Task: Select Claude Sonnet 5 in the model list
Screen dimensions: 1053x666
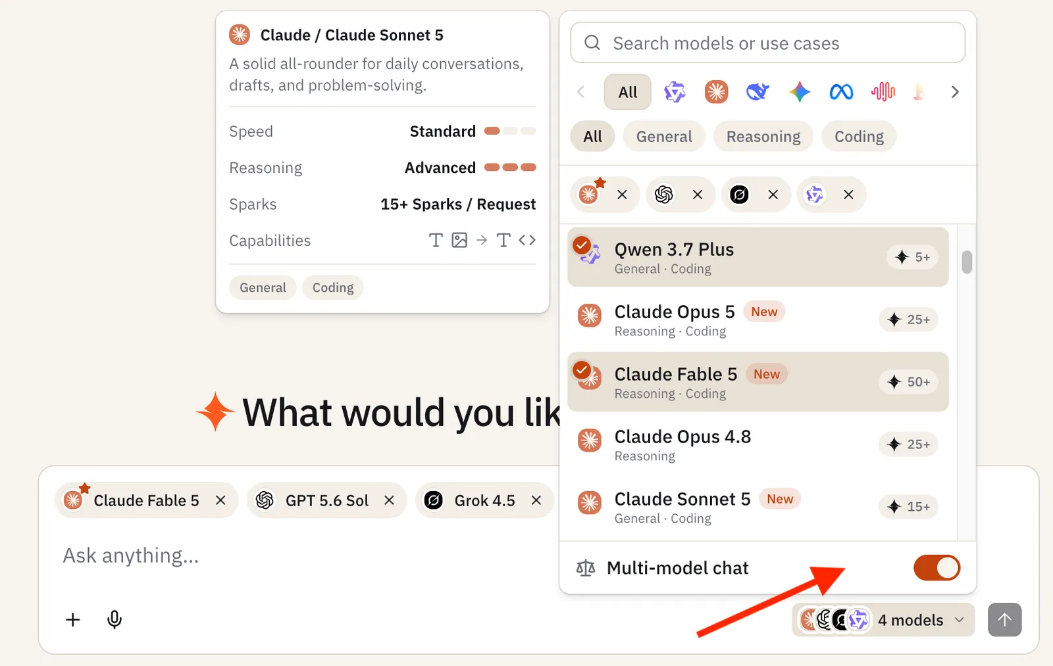Action: pos(758,507)
